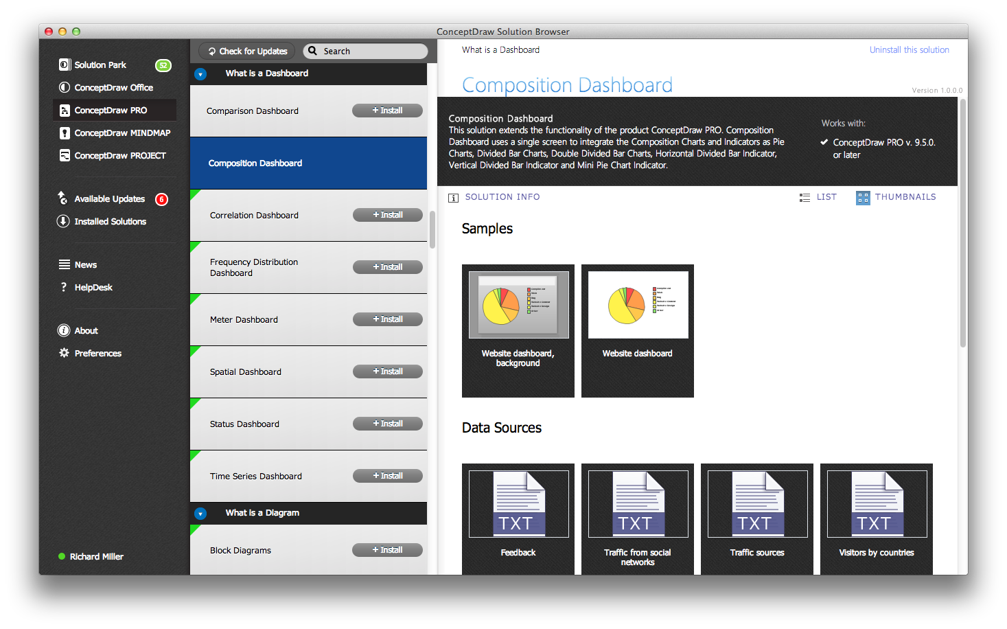This screenshot has height=629, width=1007.
Task: Open Website dashboard, background sample
Action: pos(518,331)
